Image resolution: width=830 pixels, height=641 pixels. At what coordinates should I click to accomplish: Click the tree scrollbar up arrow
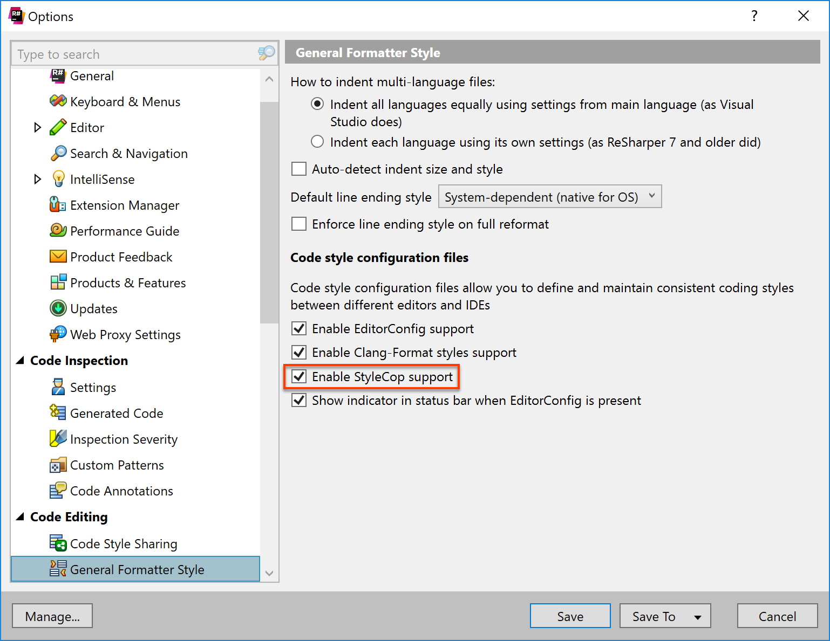[269, 79]
